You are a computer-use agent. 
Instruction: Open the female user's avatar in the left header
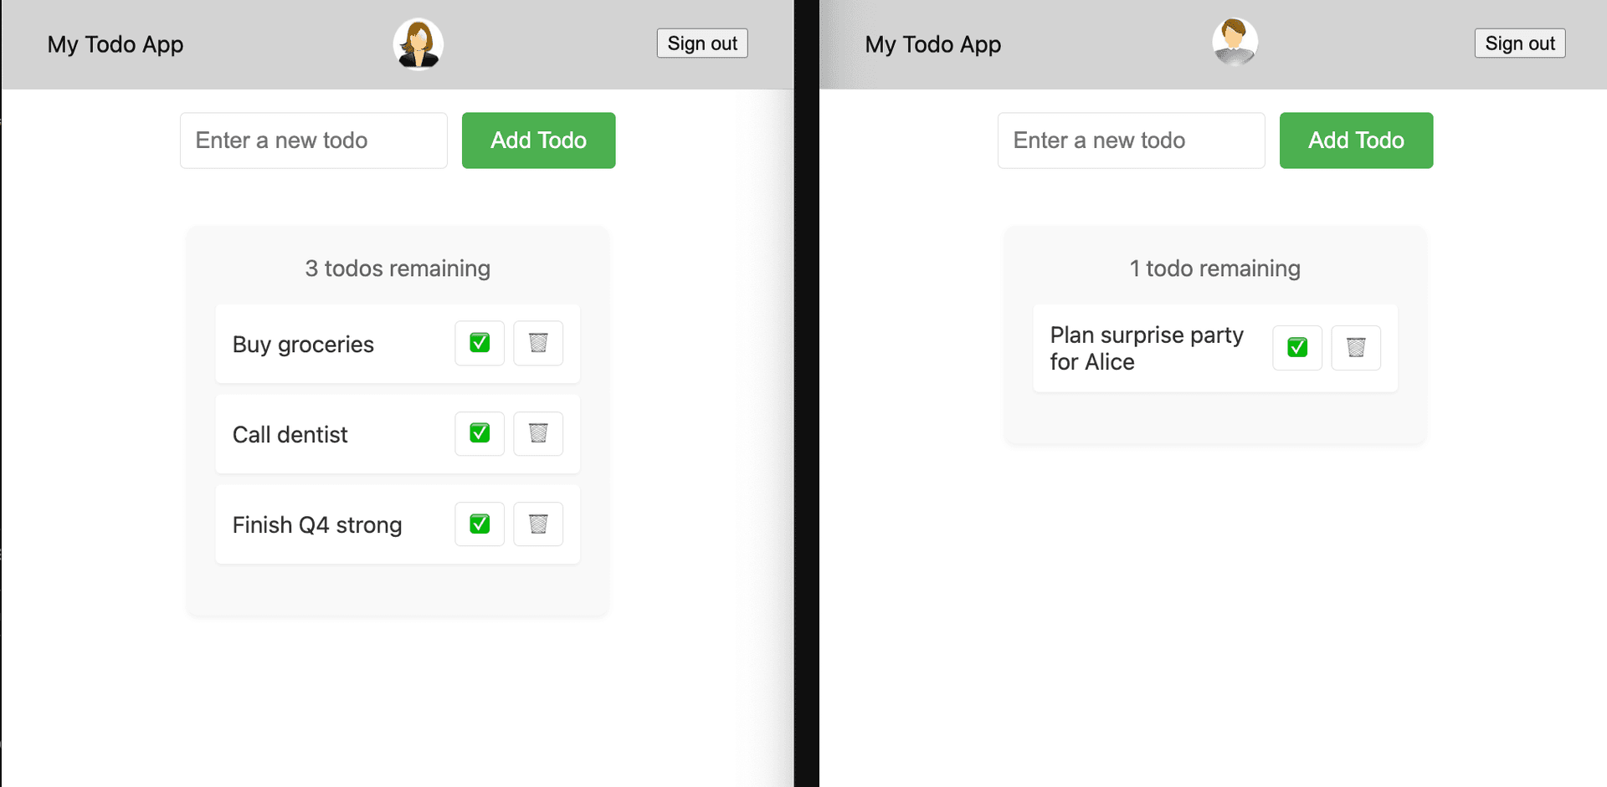point(418,43)
